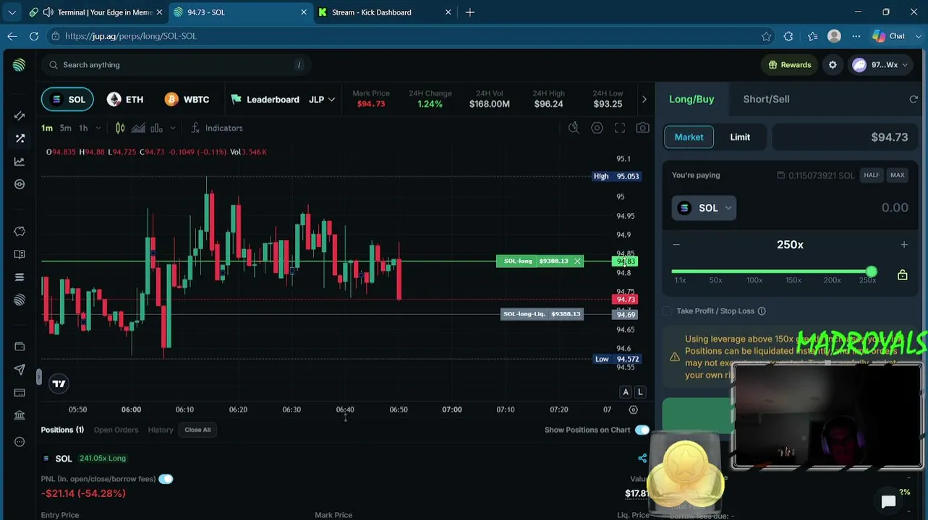Click the Jupiter logo in the top-left corner
Screen dimensions: 928x520
tap(20, 65)
